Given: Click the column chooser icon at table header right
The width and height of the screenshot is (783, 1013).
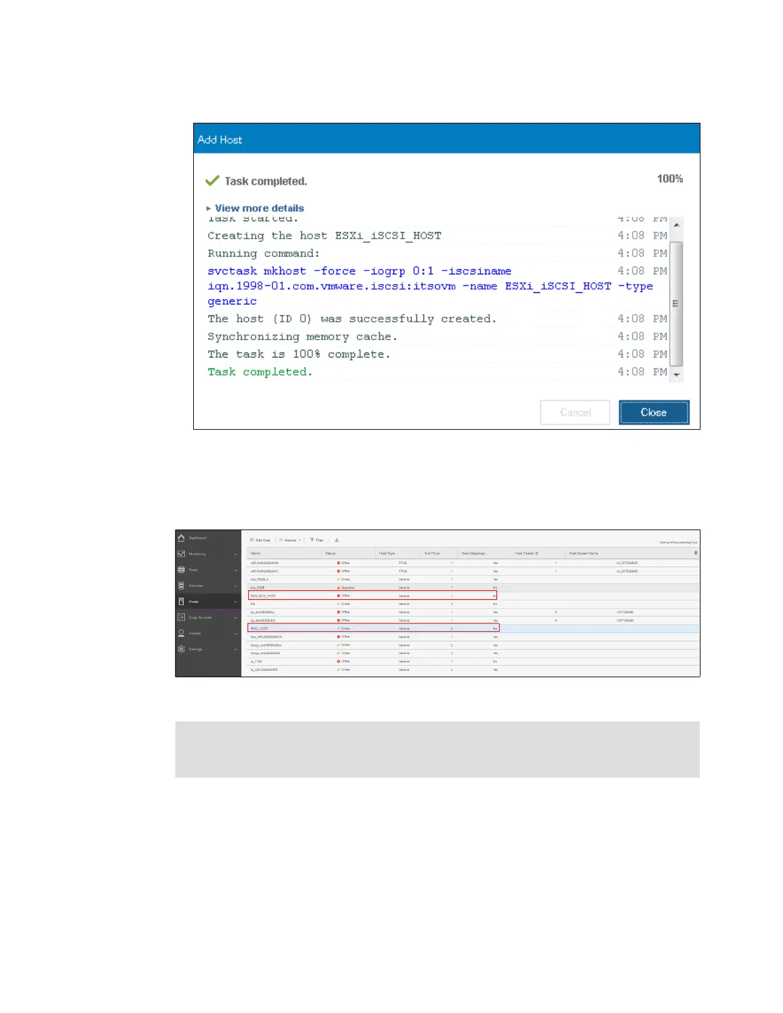Looking at the screenshot, I should point(696,553).
